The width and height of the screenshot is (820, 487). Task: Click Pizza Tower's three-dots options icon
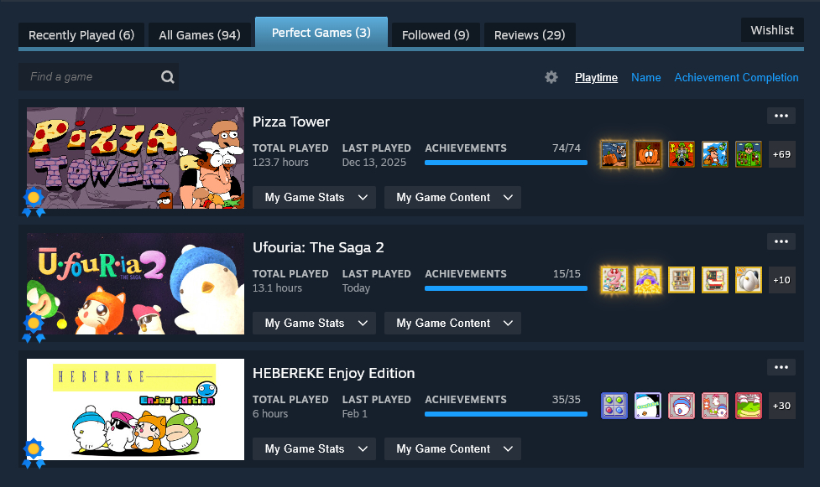[781, 116]
